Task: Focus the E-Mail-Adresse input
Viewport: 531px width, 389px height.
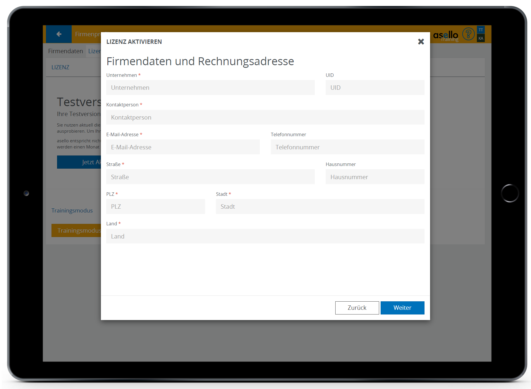Action: pyautogui.click(x=183, y=147)
